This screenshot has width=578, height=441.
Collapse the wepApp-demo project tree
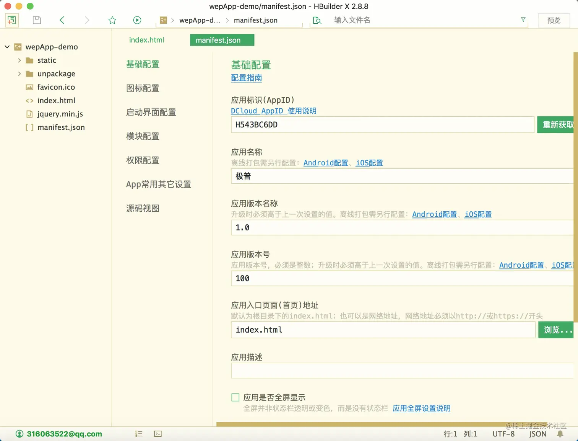pos(7,47)
